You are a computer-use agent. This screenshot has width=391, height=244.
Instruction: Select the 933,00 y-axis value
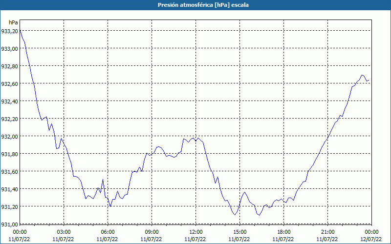pos(10,48)
